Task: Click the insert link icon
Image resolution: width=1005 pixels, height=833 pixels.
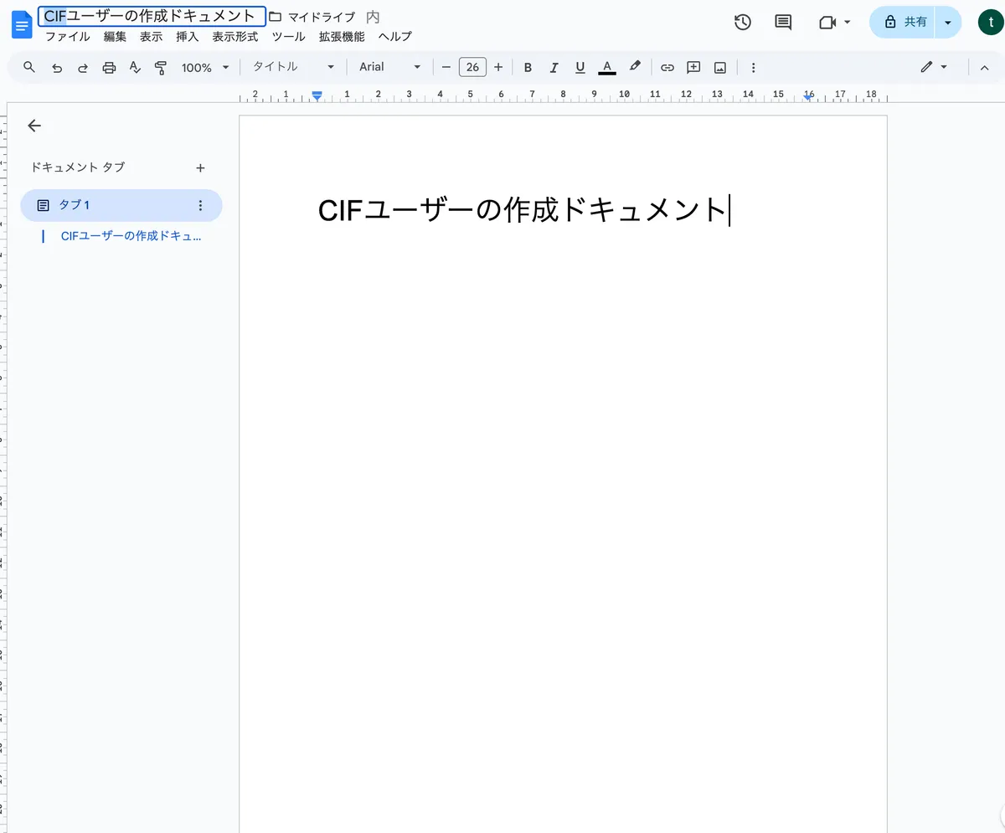Action: tap(667, 67)
